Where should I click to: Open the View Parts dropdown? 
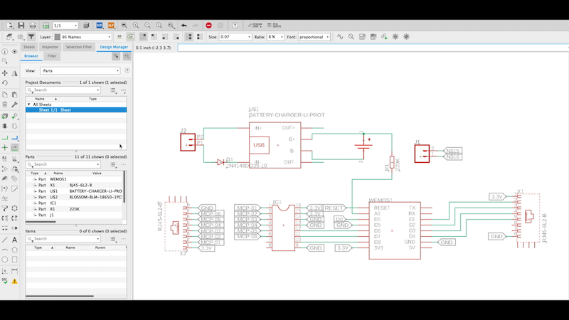(x=81, y=71)
